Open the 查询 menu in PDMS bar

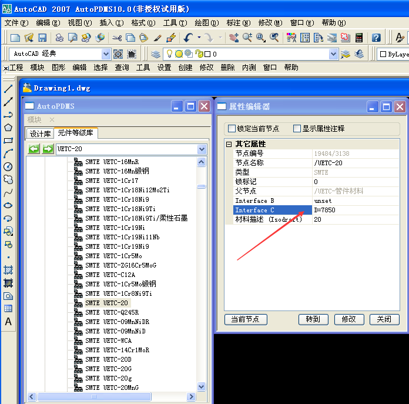click(x=122, y=68)
